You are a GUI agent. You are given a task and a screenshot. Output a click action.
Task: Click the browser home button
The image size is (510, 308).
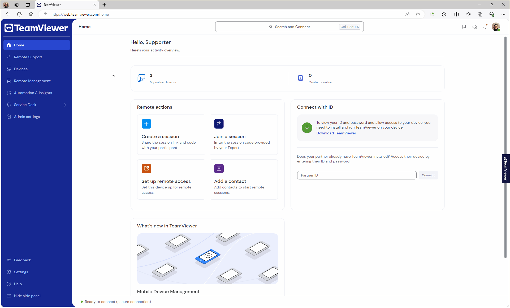(31, 14)
